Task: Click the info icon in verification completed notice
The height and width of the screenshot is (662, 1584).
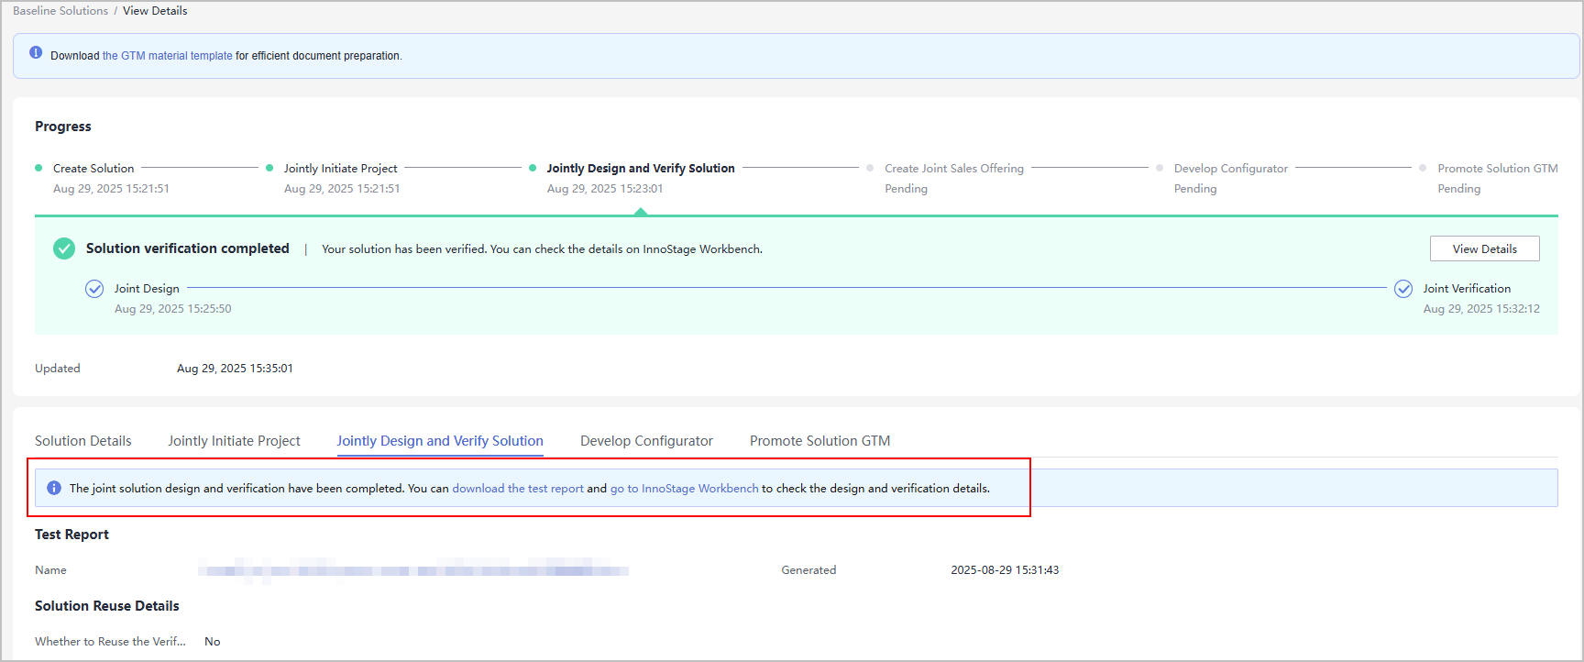Action: [54, 488]
